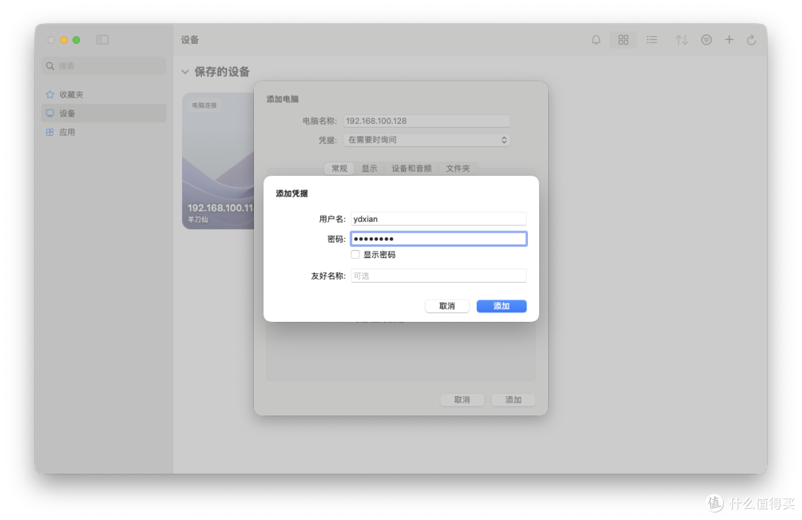Screen dimensions: 802x520
Task: Click the blue 添加 button
Action: pos(501,306)
